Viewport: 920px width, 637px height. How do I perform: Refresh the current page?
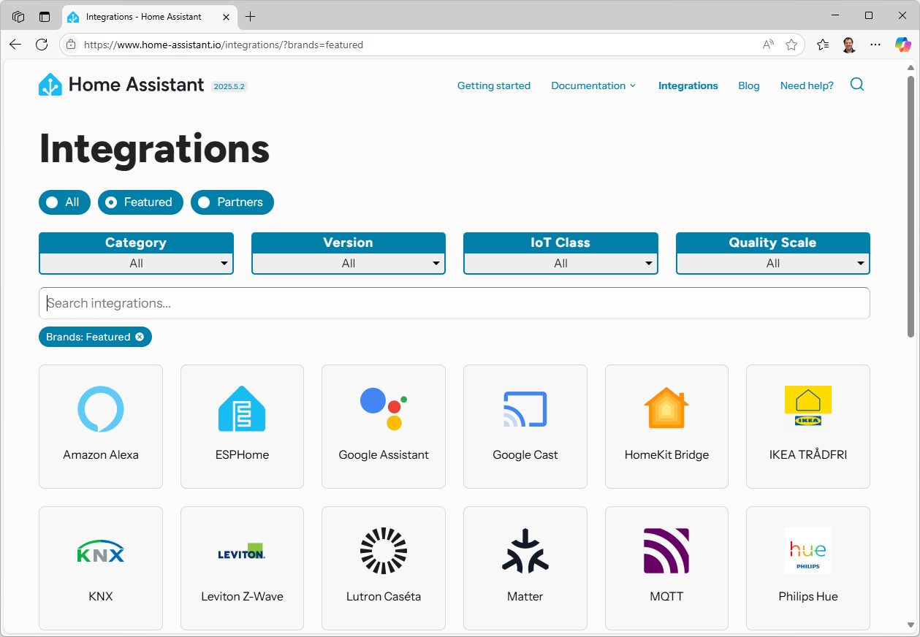pyautogui.click(x=42, y=45)
